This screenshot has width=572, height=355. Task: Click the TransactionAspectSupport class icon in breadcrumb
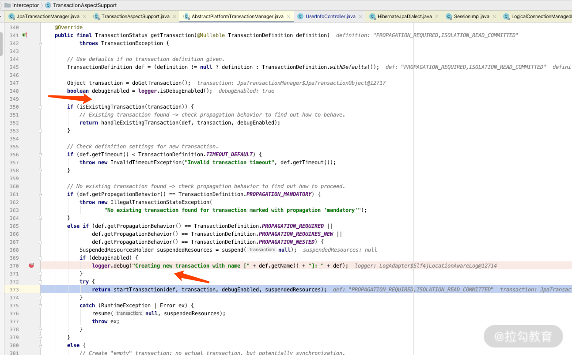tap(48, 5)
